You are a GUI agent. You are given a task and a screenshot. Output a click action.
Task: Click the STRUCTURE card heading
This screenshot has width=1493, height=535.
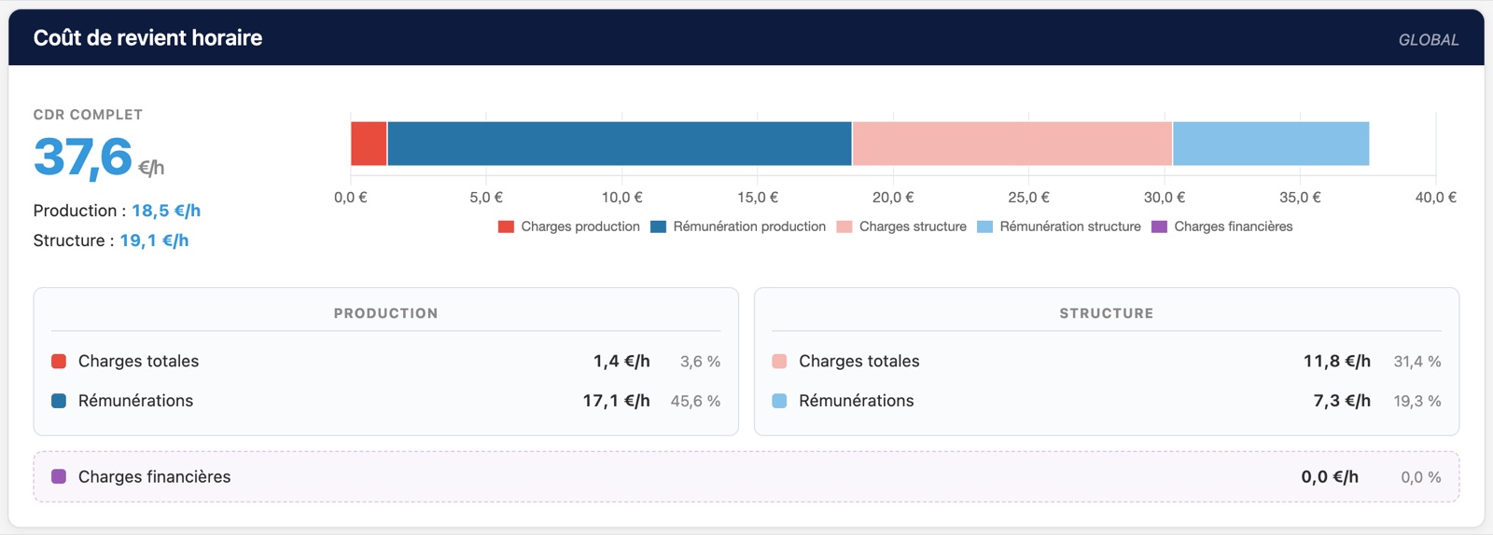[x=1107, y=313]
